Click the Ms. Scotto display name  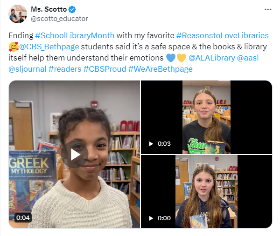(49, 9)
